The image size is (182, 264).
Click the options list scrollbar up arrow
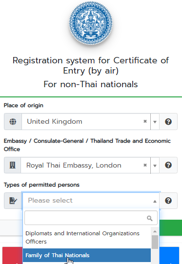(155, 231)
